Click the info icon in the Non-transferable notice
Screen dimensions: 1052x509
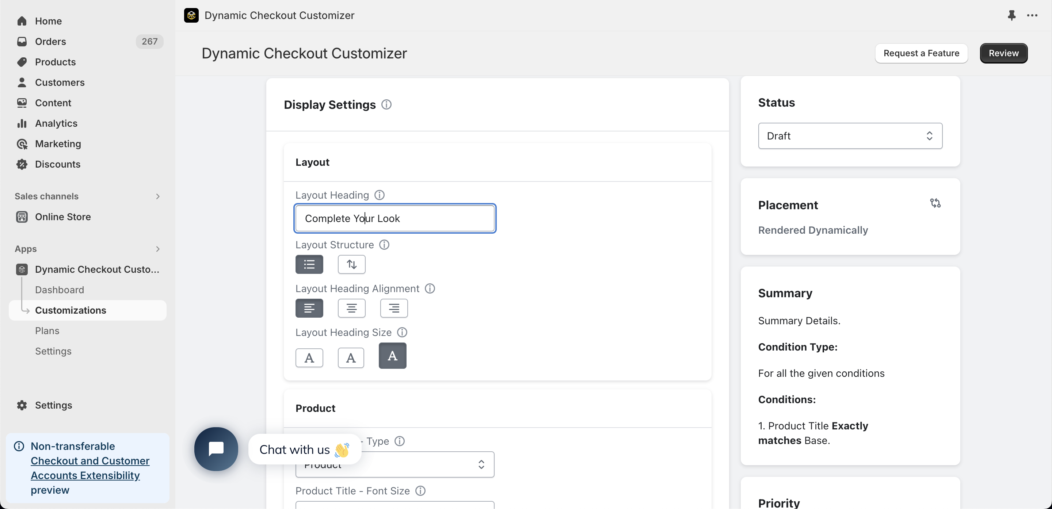coord(19,446)
